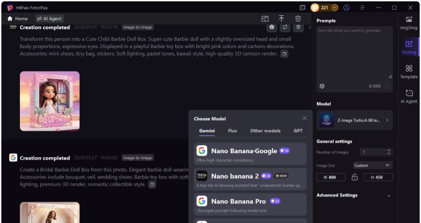The width and height of the screenshot is (421, 223).
Task: Regenerate the Chibi Barbie creation
Action: (285, 27)
